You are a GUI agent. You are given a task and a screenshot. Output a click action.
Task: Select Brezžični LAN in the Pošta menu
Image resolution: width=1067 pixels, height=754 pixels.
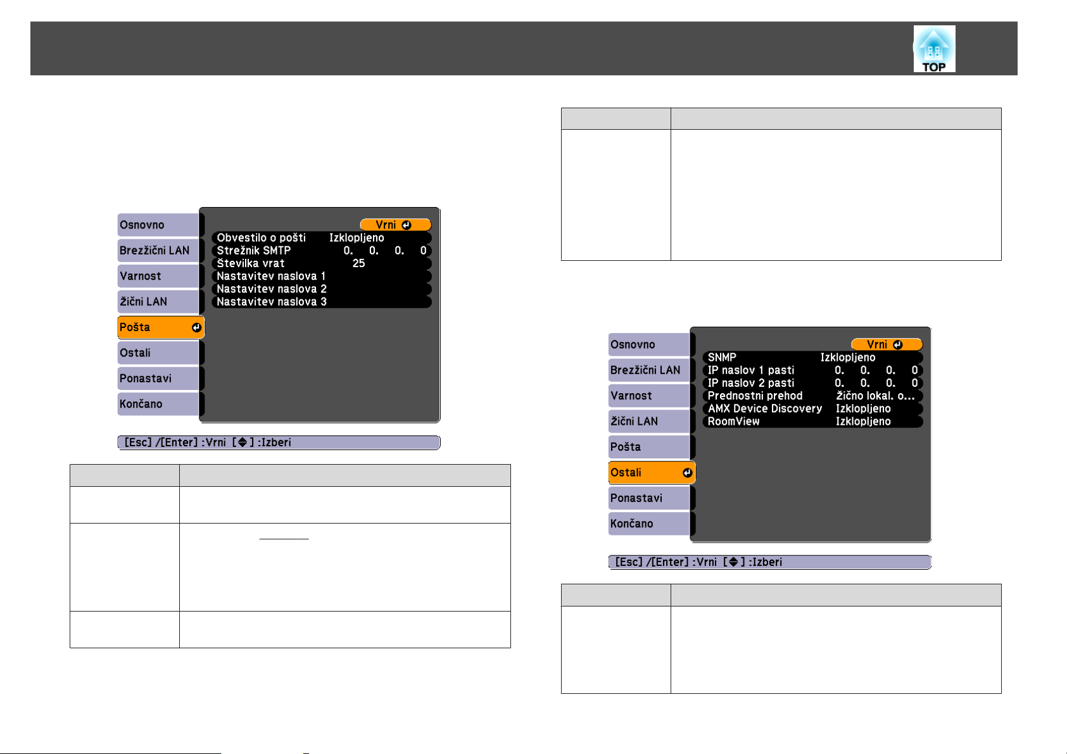(158, 251)
